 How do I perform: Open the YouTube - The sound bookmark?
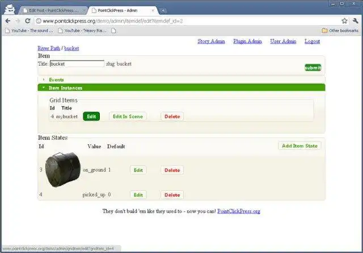[29, 31]
